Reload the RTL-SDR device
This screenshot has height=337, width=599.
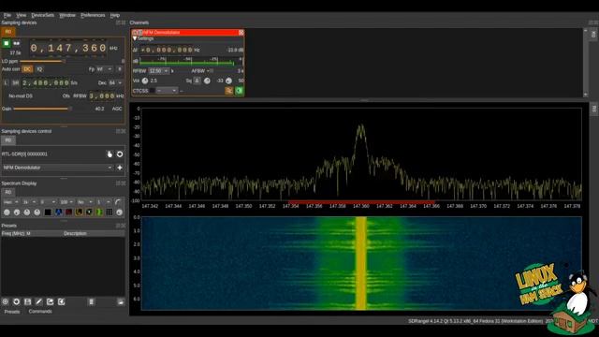120,154
